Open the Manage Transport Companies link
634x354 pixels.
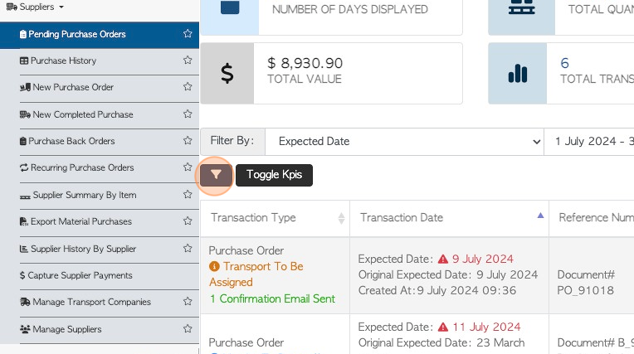coord(85,302)
